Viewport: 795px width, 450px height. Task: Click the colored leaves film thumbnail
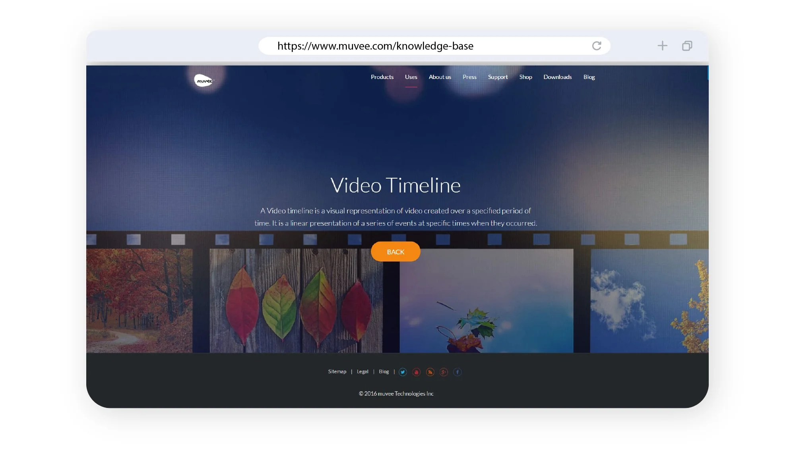coord(296,301)
